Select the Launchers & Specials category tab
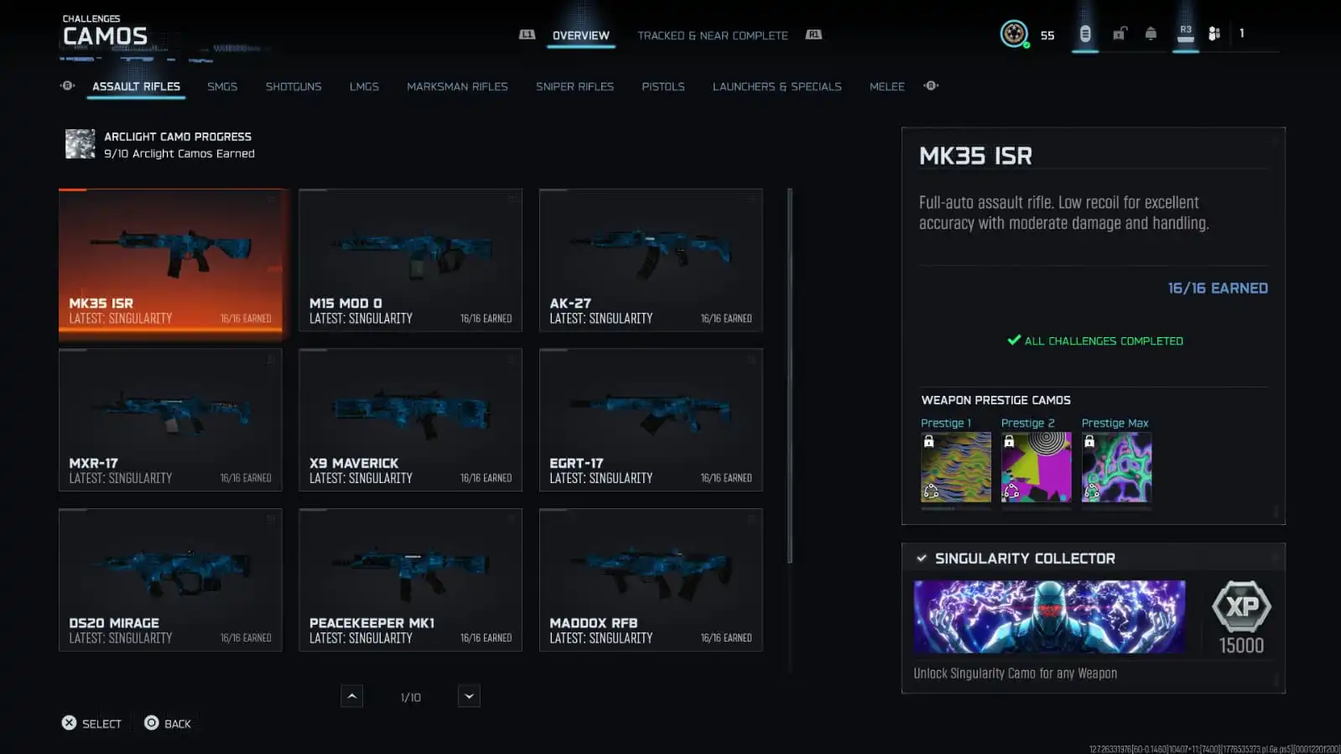Viewport: 1341px width, 754px height. point(777,86)
